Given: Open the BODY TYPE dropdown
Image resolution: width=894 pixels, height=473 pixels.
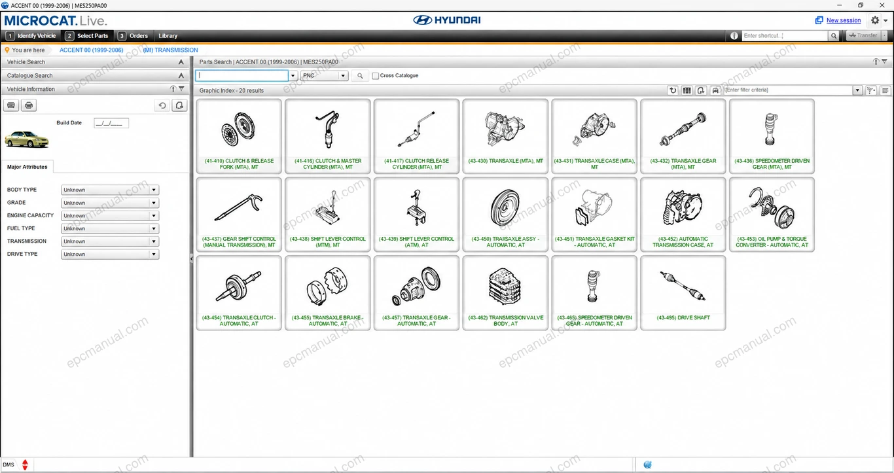Looking at the screenshot, I should tap(110, 190).
